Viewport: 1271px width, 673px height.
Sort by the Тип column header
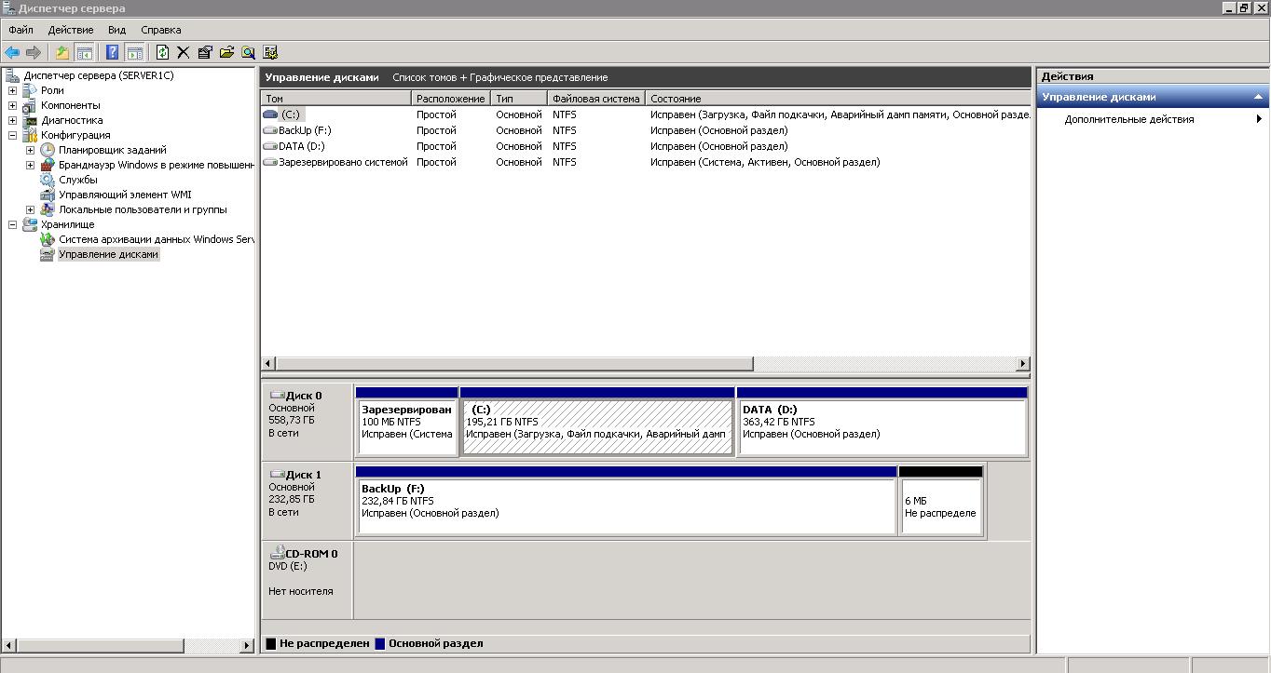pyautogui.click(x=519, y=98)
